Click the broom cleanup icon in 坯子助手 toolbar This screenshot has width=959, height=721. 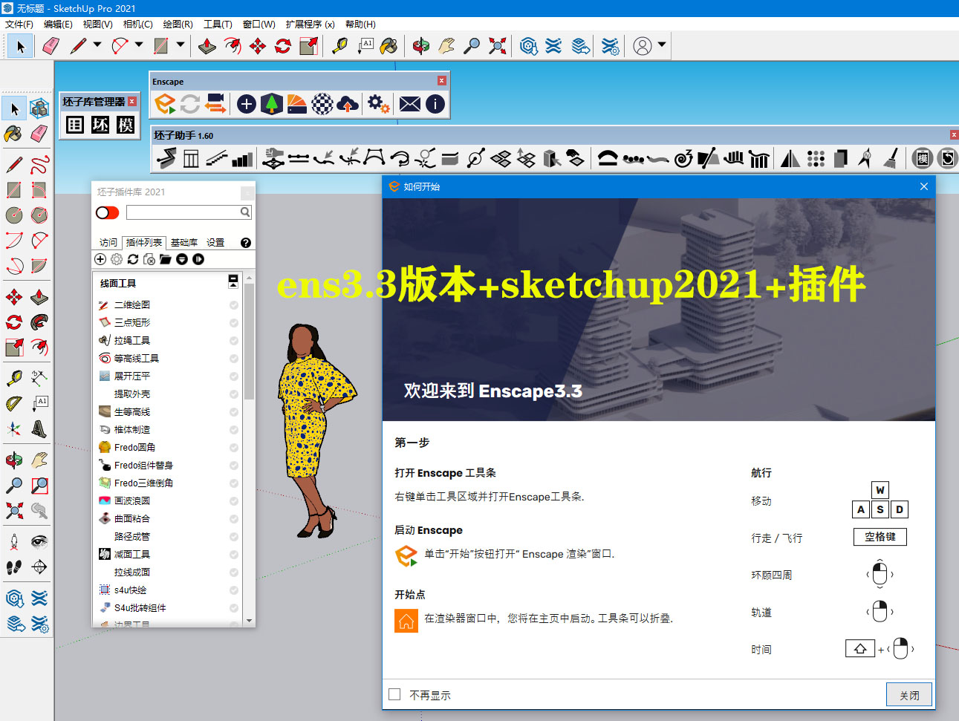tap(891, 158)
